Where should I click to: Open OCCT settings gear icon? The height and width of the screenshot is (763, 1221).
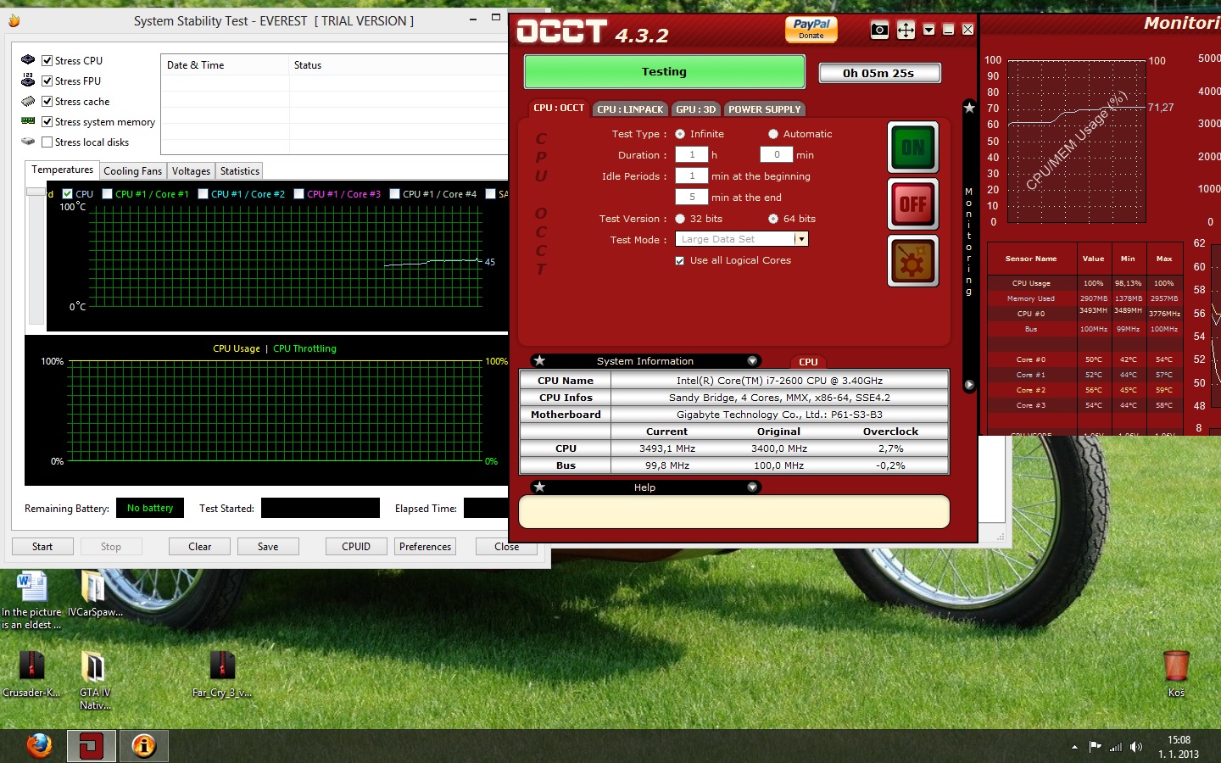[x=913, y=261]
